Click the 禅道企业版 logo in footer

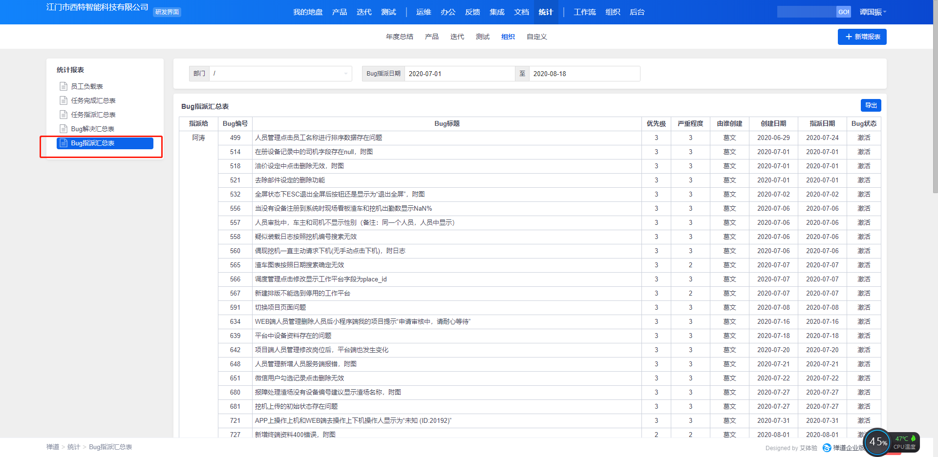pos(827,448)
